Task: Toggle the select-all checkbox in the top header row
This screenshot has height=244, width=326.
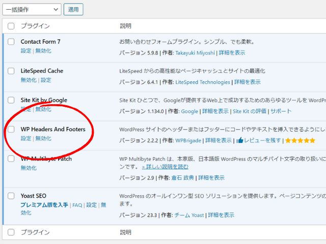Action: click(11, 26)
